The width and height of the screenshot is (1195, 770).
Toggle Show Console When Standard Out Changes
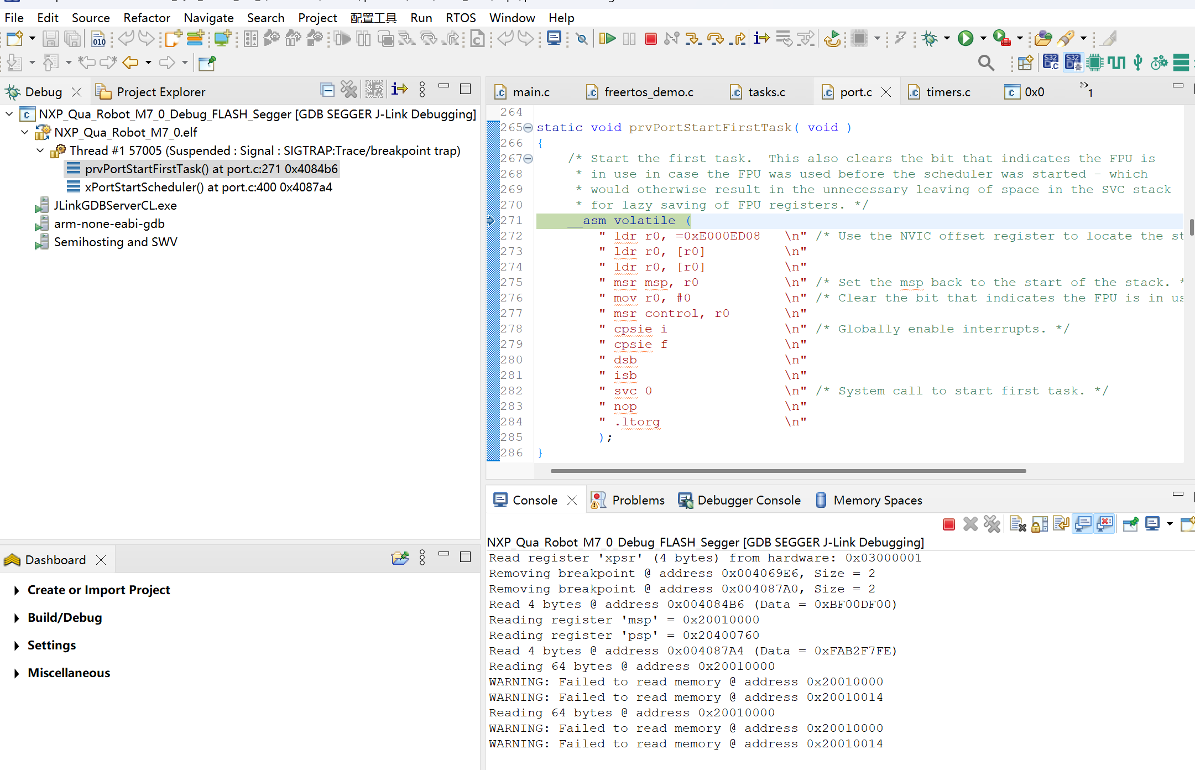(x=1083, y=524)
